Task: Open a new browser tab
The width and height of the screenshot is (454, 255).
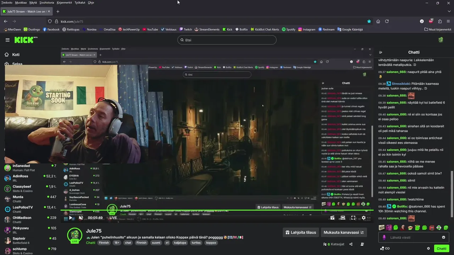Action: coord(58,11)
